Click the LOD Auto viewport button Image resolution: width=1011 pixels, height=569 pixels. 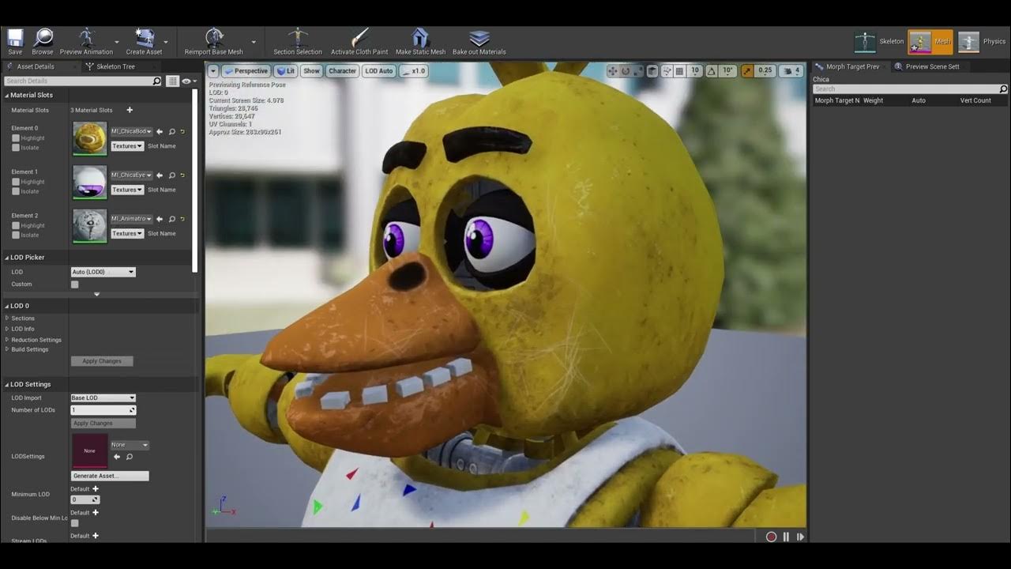(x=379, y=71)
